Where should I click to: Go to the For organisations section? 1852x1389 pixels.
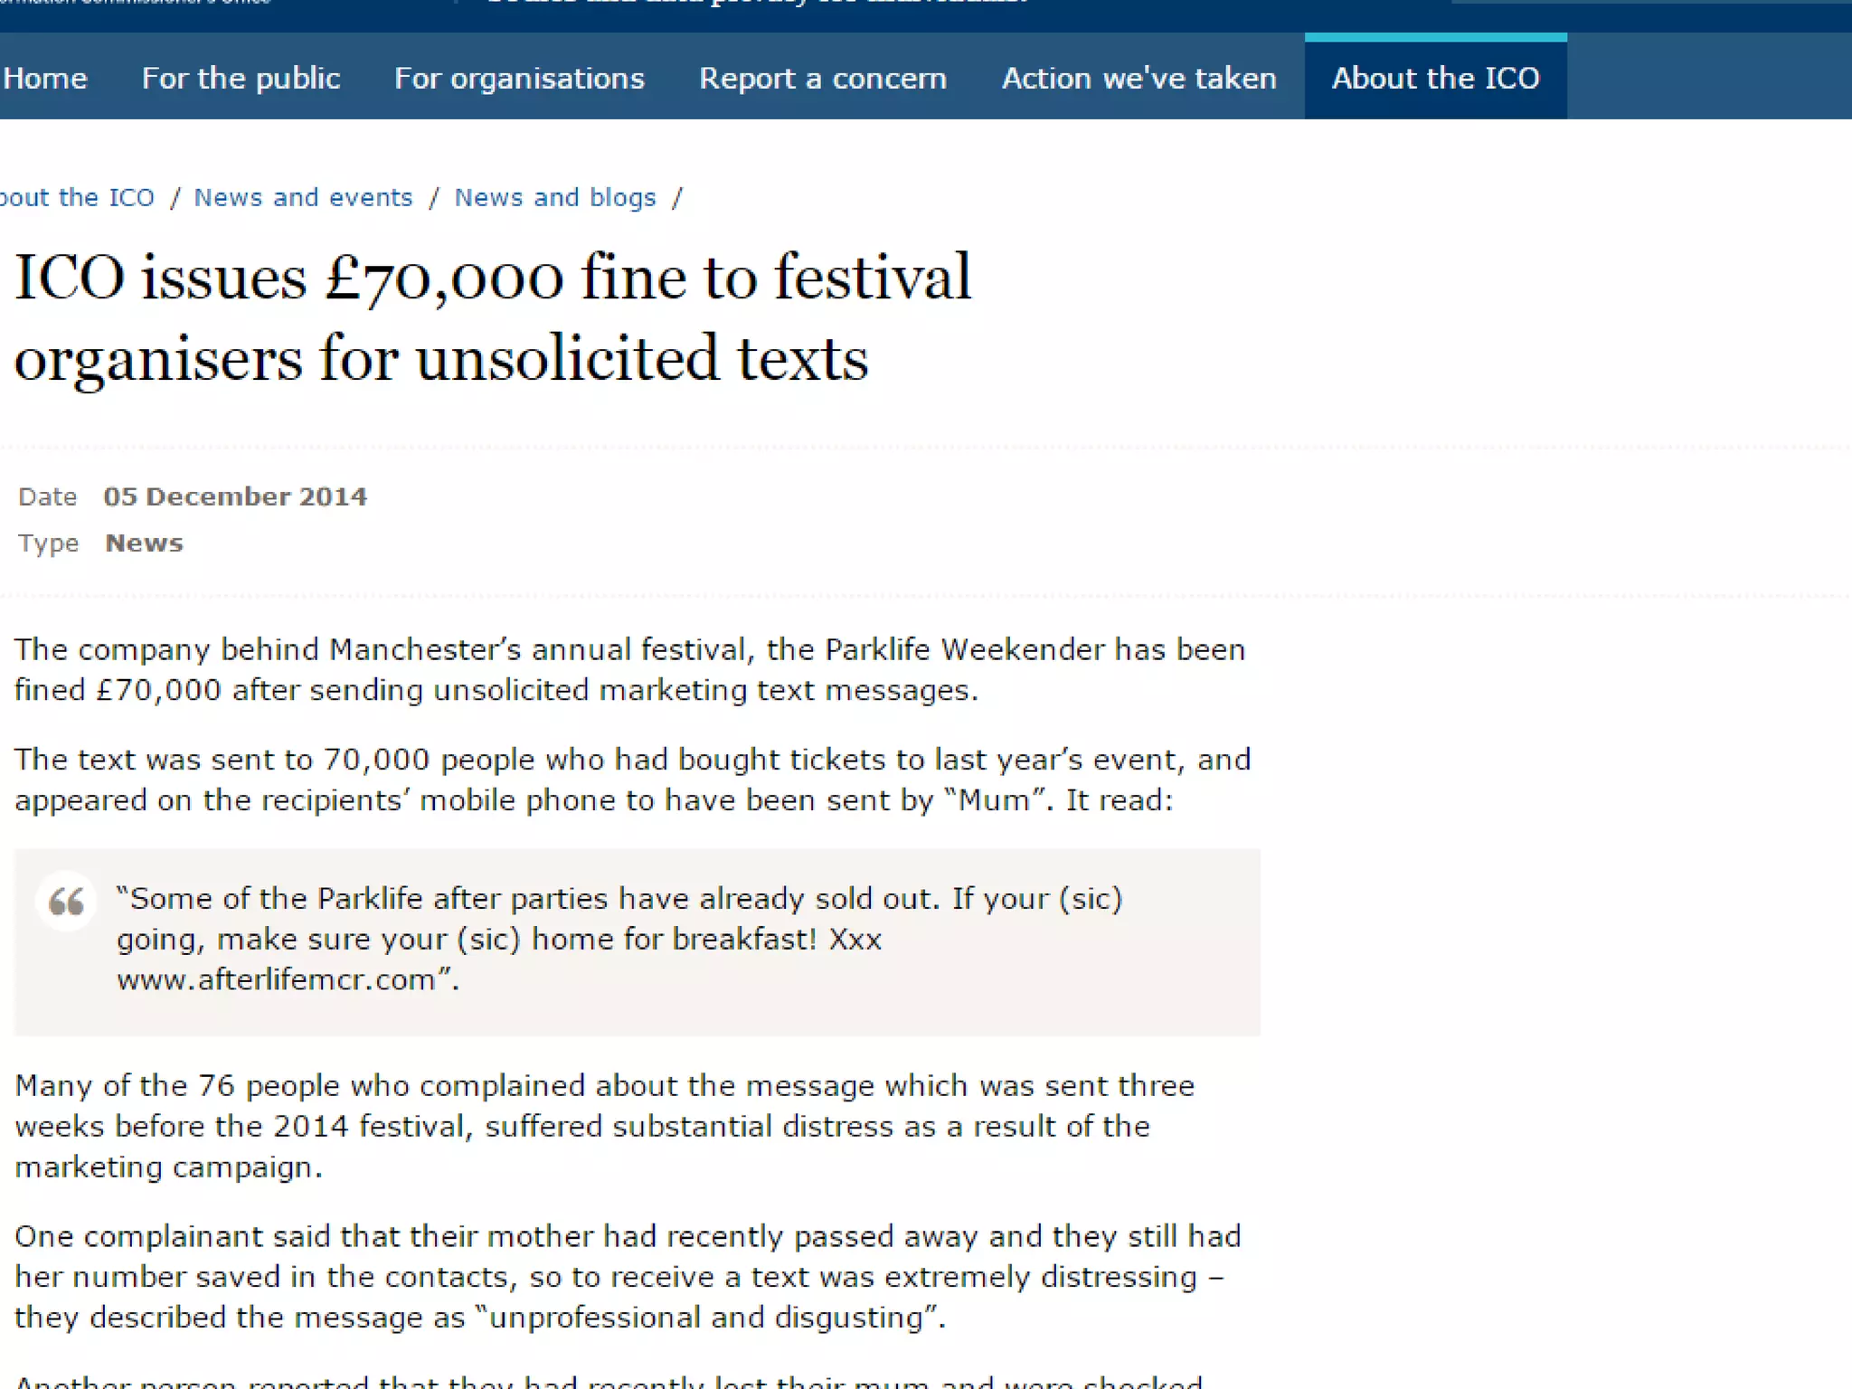[519, 79]
